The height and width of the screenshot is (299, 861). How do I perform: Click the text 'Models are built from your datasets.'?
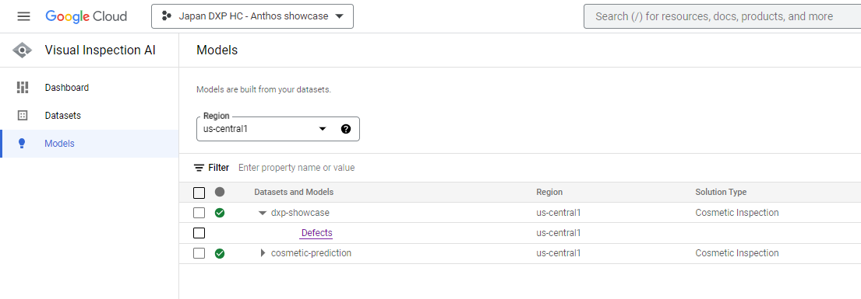(x=263, y=89)
